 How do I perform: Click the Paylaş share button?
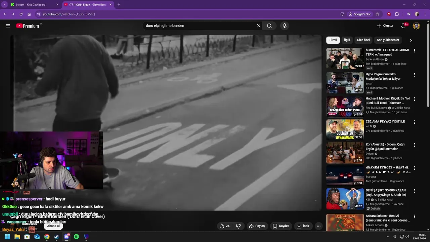coord(257,226)
